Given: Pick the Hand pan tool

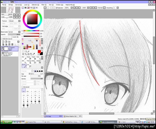Looking at the screenshot, I should tap(31, 54).
